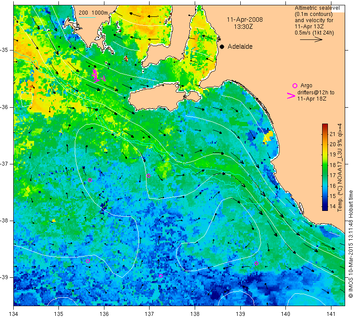The height and width of the screenshot is (319, 354).
Task: Click the 'drifters@12h to' legend text
Action: pos(316,93)
